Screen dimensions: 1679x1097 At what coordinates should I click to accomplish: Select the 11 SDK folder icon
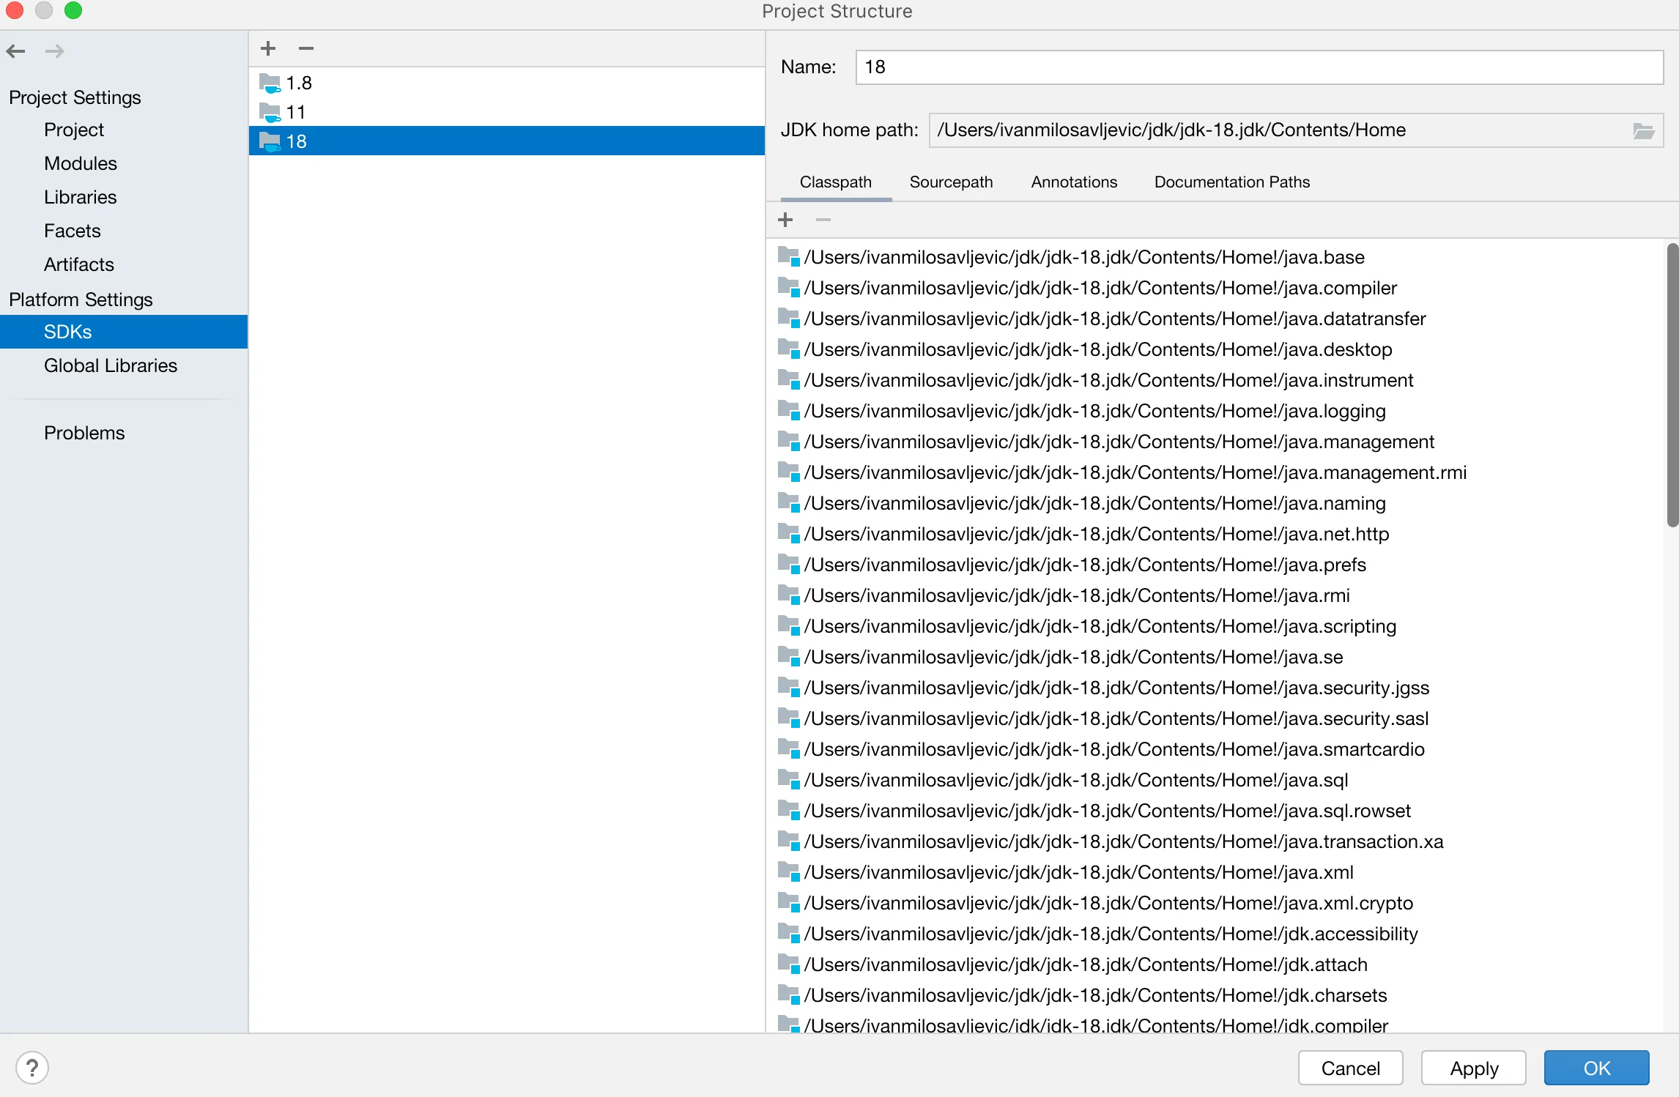pos(270,112)
